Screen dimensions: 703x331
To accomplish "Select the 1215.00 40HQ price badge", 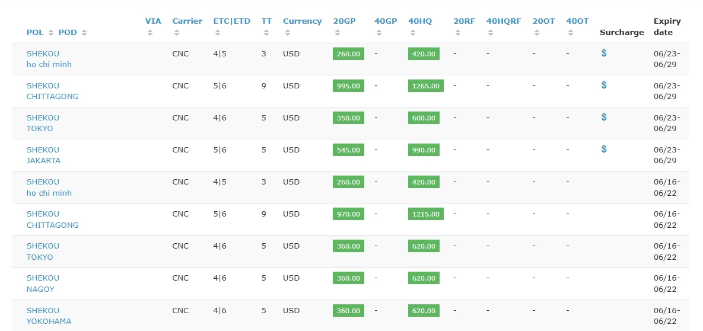I will (x=426, y=214).
